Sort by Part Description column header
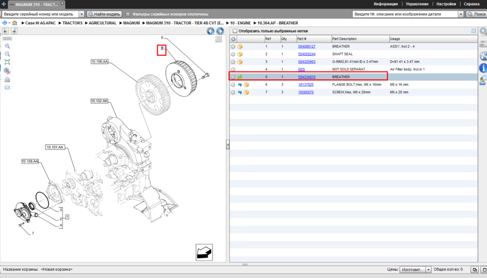The image size is (487, 278). click(x=360, y=39)
